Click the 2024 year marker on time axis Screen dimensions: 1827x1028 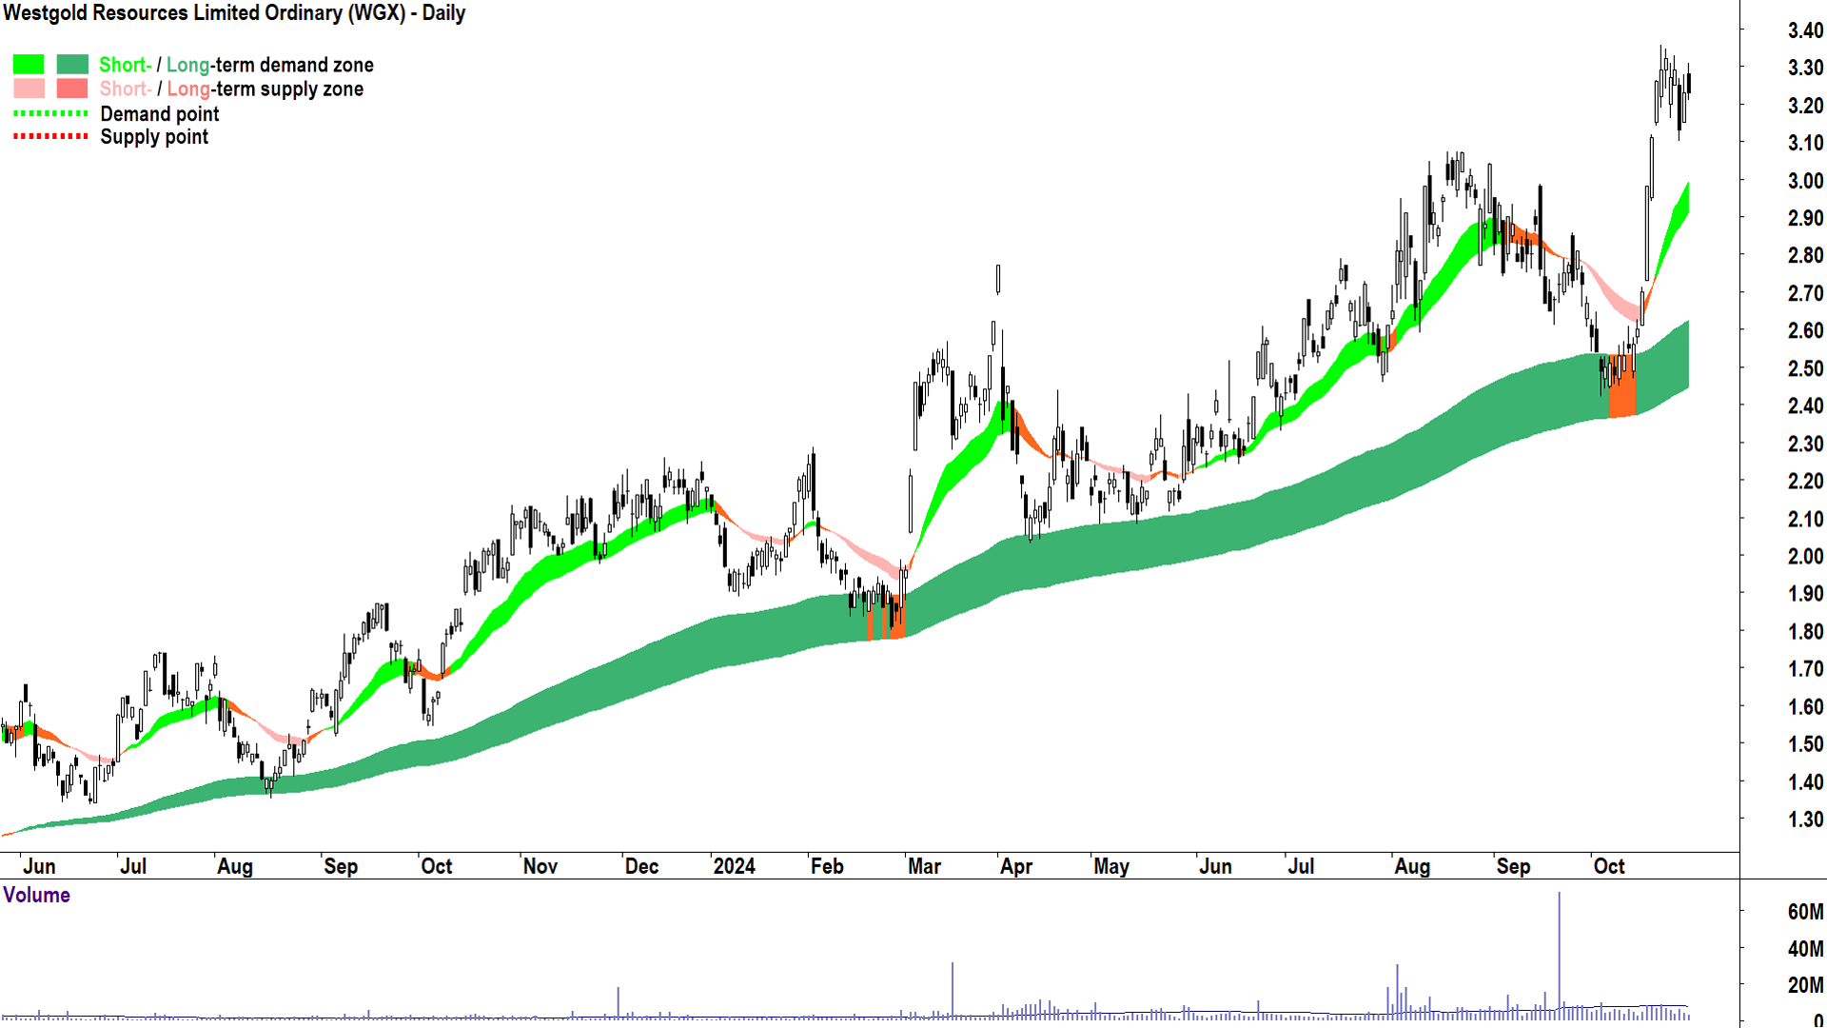[x=734, y=866]
